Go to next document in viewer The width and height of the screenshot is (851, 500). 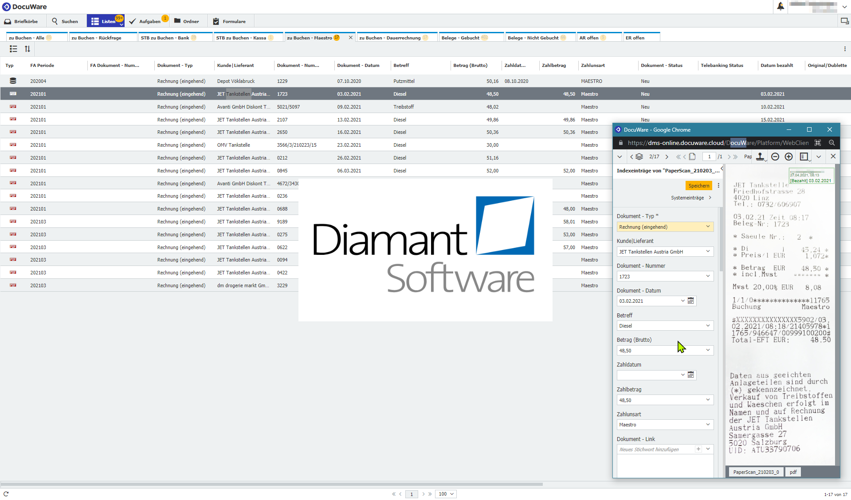tap(667, 156)
